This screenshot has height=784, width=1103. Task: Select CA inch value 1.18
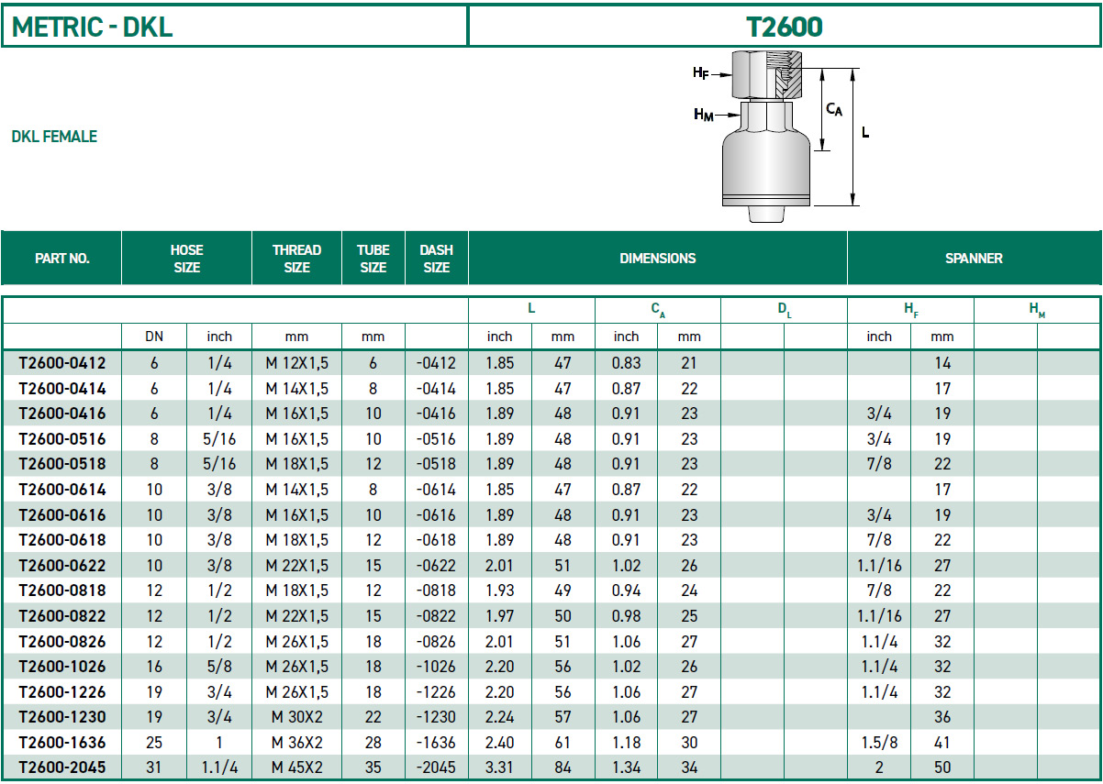tap(626, 743)
